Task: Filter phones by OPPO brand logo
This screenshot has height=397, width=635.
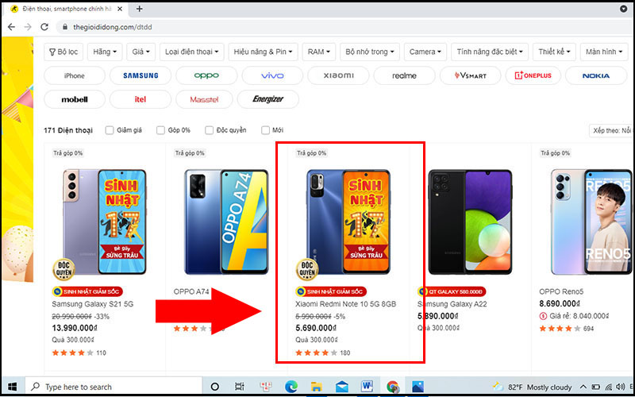Action: pyautogui.click(x=207, y=76)
